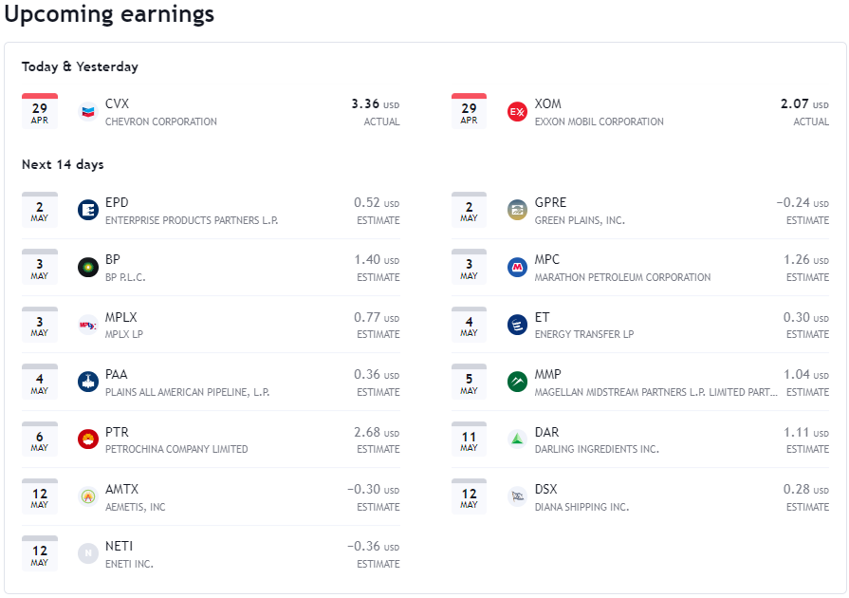Viewport: 849px width, 598px height.
Task: Click the 6 MAY date badge for PTR
Action: tap(40, 439)
